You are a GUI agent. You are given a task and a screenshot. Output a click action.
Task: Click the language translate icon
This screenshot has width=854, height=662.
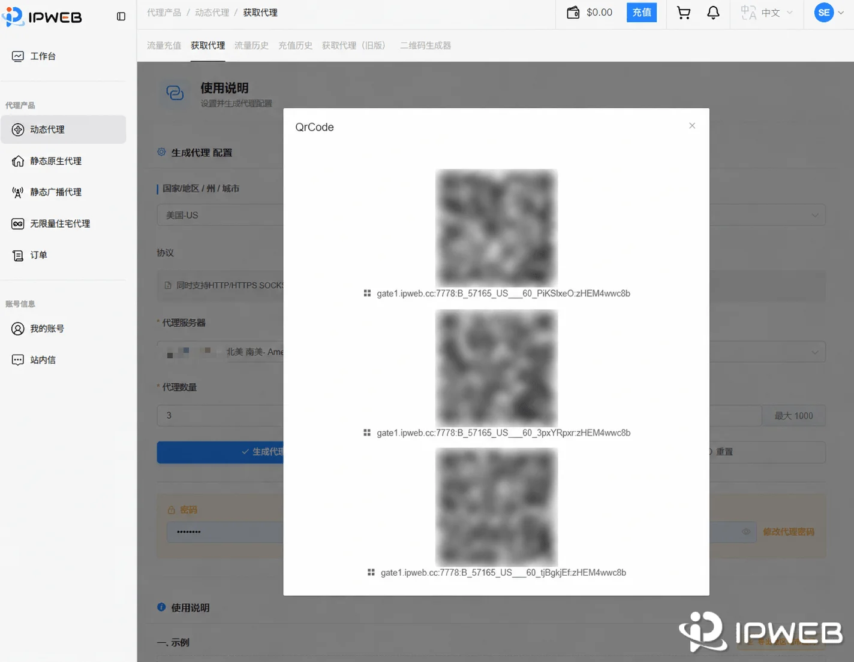point(748,13)
